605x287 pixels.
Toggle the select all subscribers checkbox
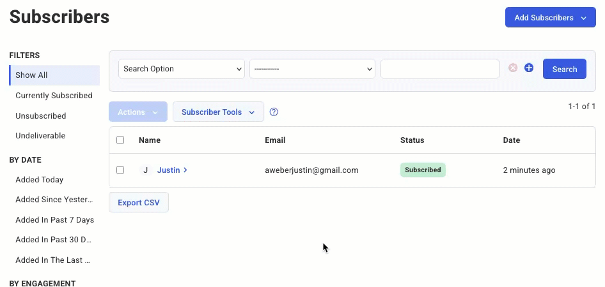120,140
